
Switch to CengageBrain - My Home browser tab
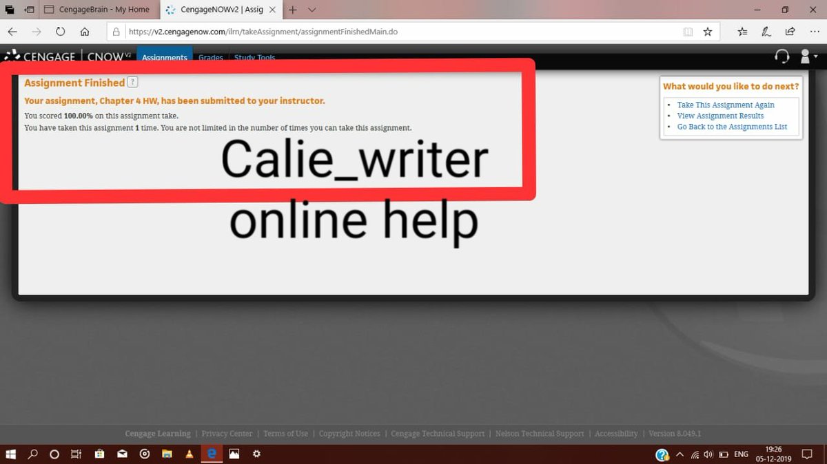click(x=99, y=10)
